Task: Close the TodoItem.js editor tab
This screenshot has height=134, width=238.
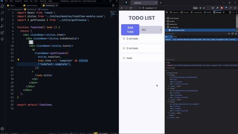Action: (57, 6)
